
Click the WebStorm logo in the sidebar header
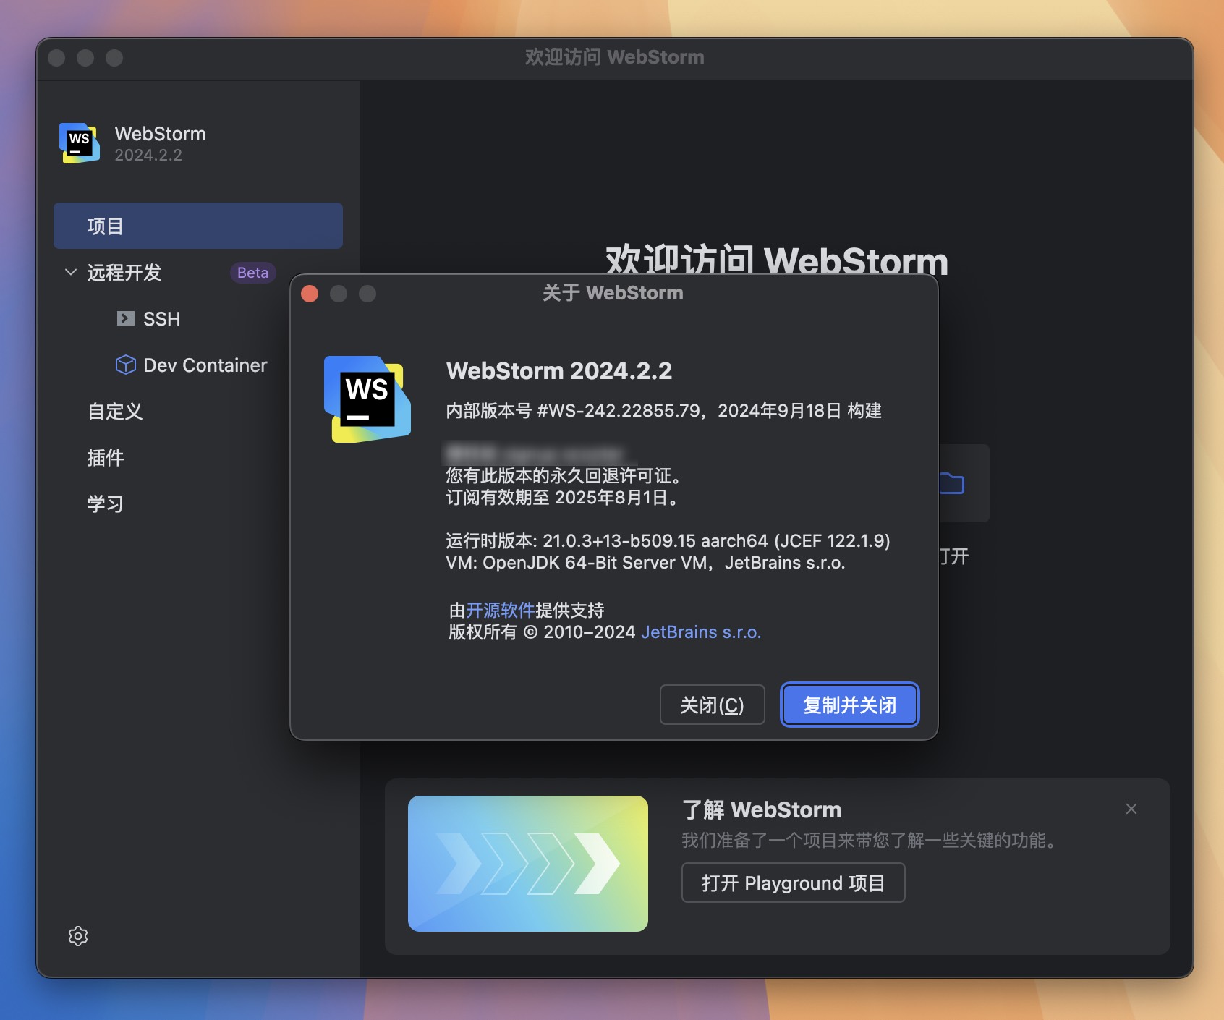[x=80, y=143]
